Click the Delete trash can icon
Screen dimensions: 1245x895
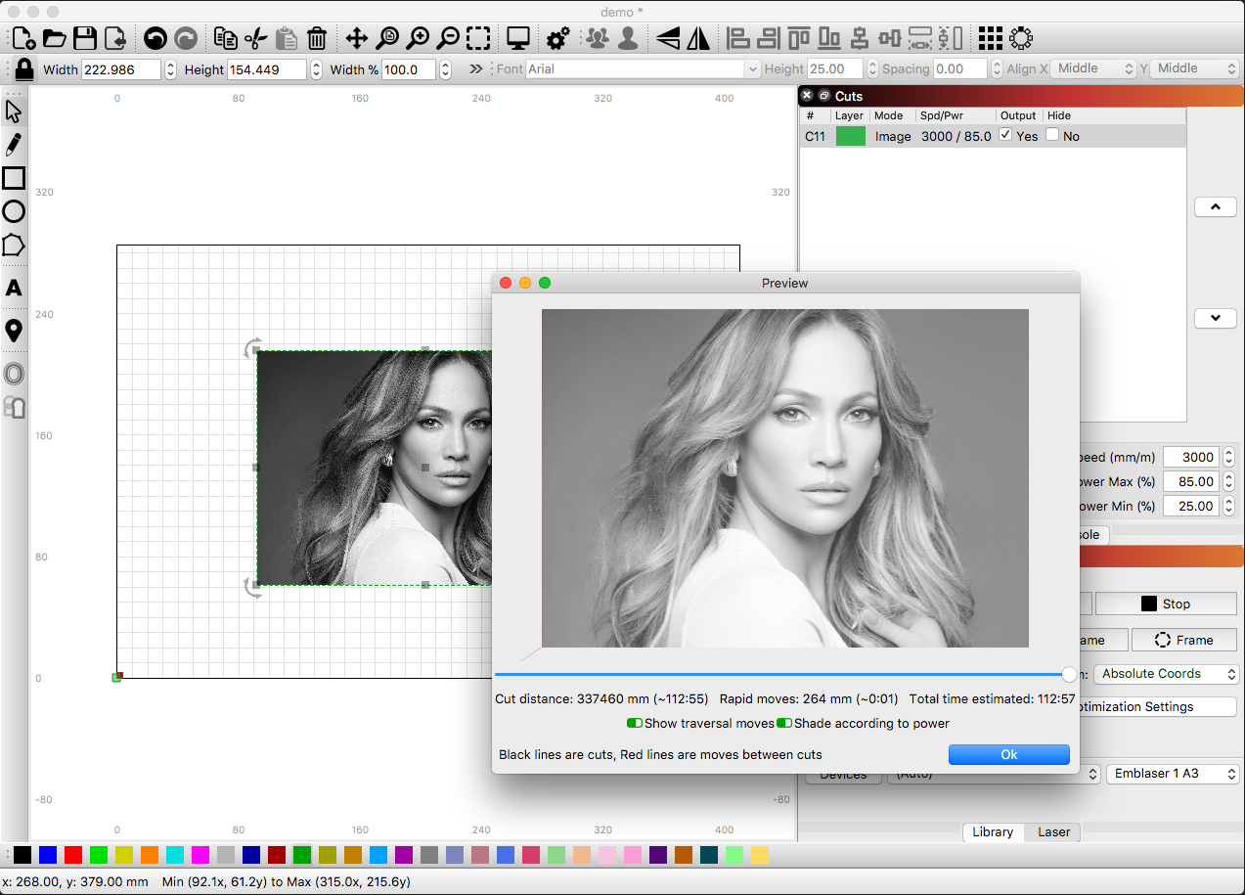point(317,39)
